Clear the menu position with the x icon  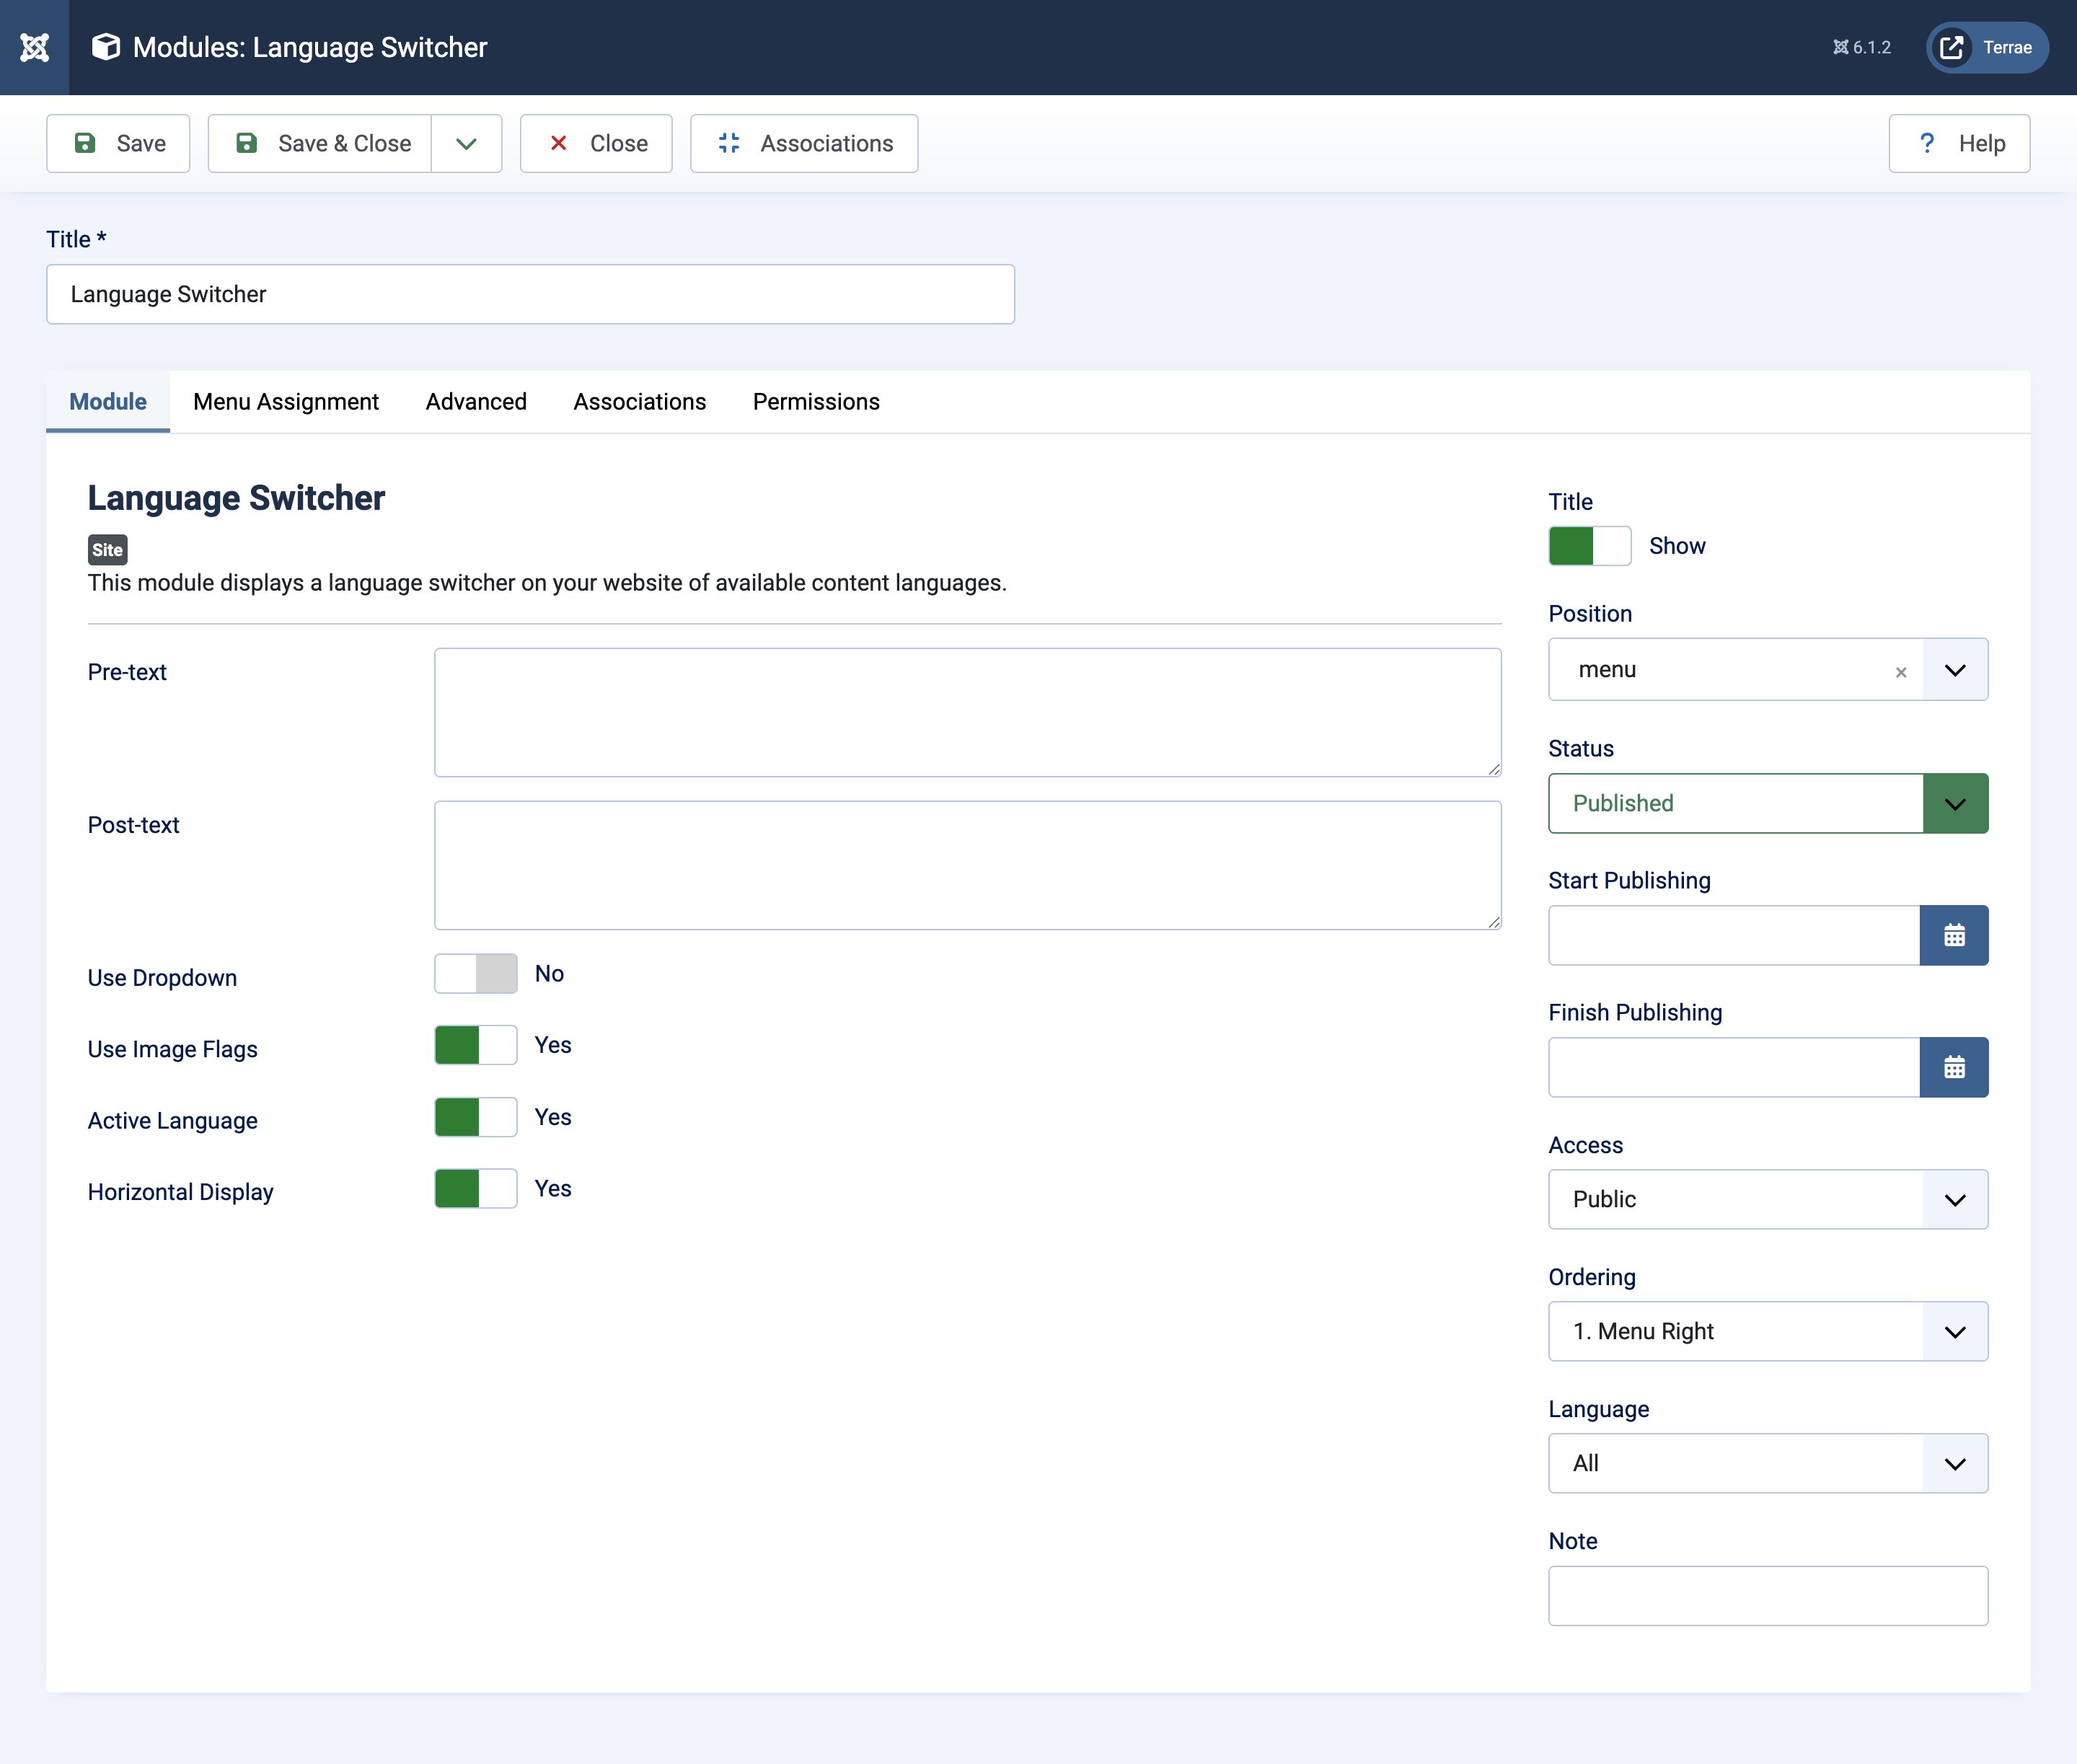point(1901,672)
